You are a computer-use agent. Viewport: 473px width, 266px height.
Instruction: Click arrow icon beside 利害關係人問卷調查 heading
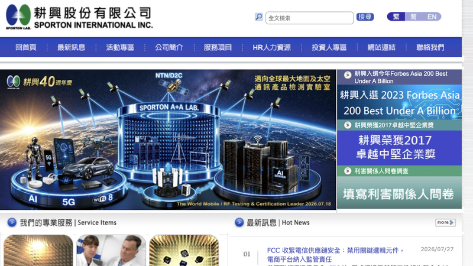(348, 171)
